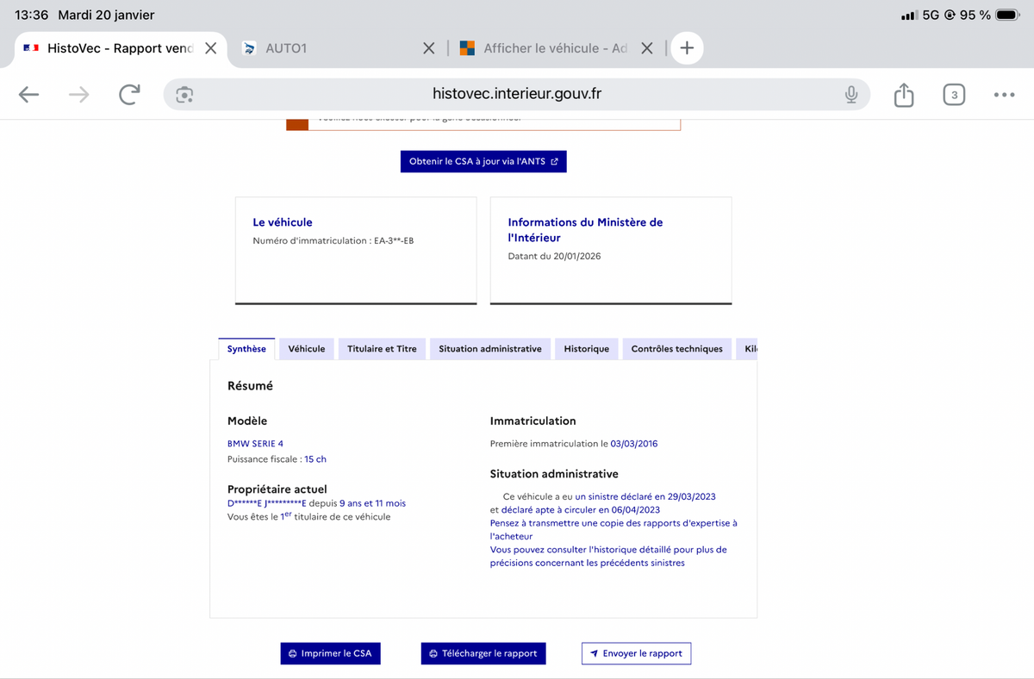Switch to the AUTO1 browser tab
The width and height of the screenshot is (1034, 679).
[x=327, y=48]
